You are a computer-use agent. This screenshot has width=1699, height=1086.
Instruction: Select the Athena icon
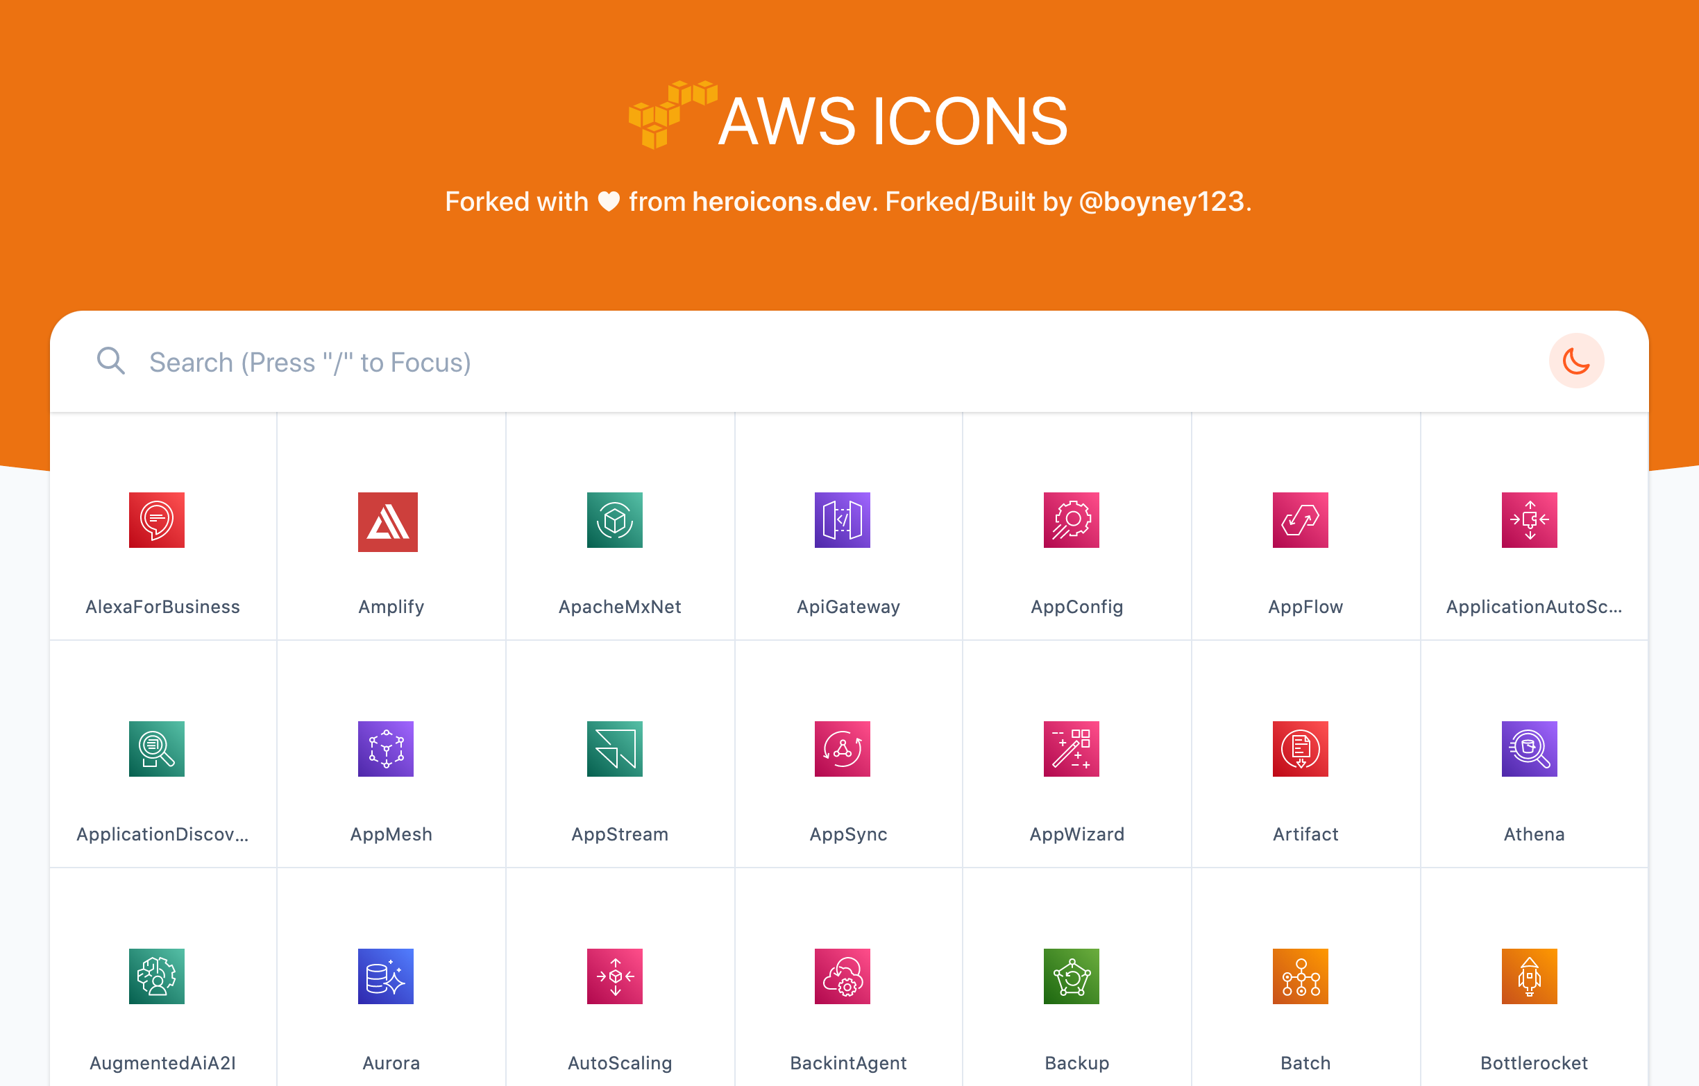[x=1530, y=750]
